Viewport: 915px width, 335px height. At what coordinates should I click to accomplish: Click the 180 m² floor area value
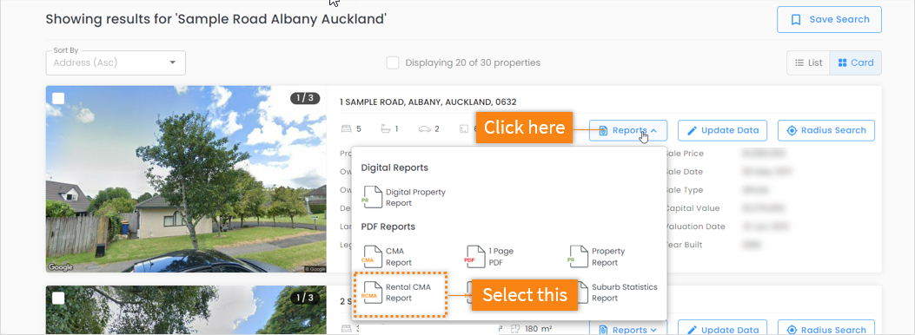click(537, 330)
